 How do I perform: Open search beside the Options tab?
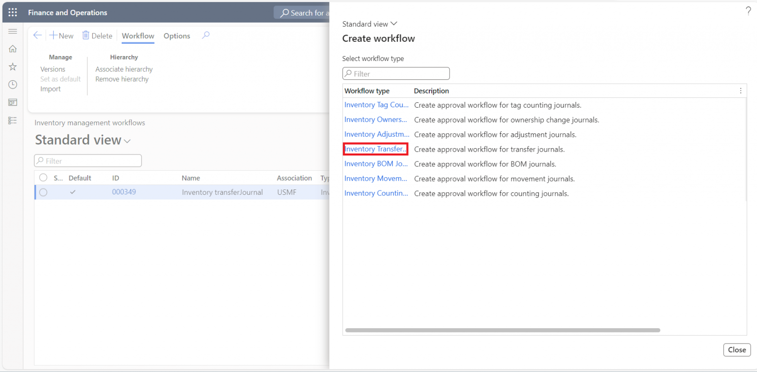coord(206,35)
